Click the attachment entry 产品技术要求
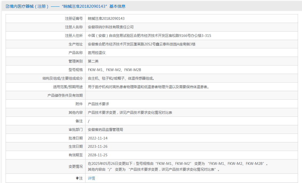 pyautogui.click(x=98, y=104)
